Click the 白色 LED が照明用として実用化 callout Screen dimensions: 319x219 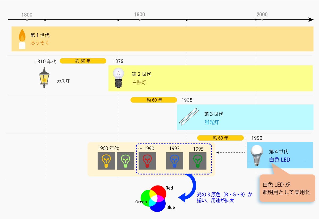point(287,188)
